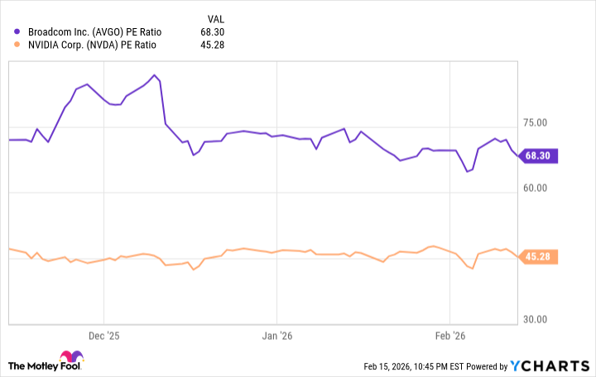Click Broadcom's 68.30 value in legend
Image resolution: width=596 pixels, height=377 pixels.
point(213,31)
